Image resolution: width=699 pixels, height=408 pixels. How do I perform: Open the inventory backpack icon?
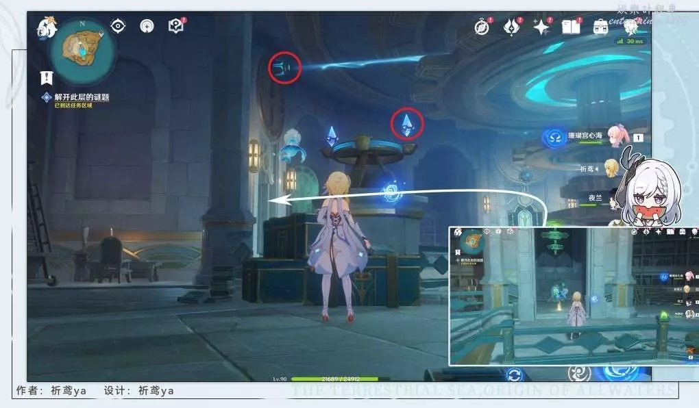[600, 27]
